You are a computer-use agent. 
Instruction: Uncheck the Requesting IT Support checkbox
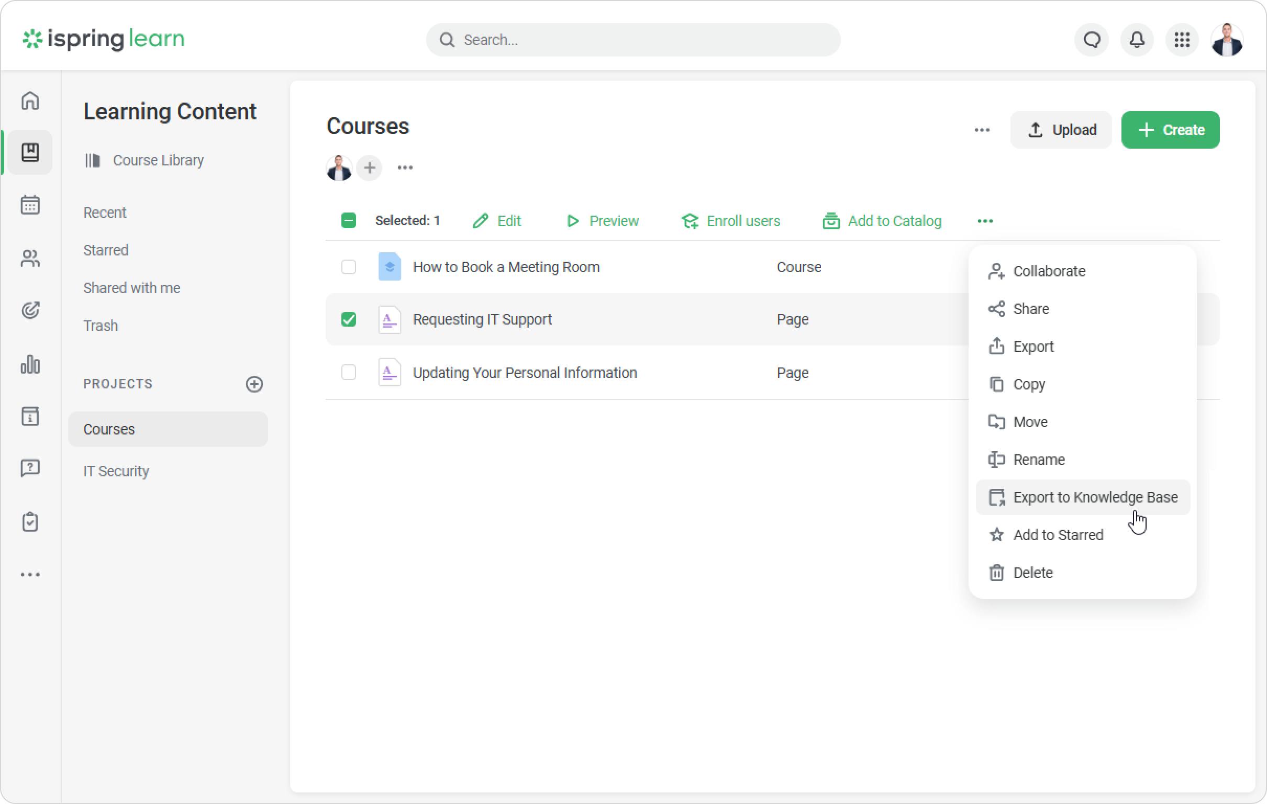pos(348,319)
